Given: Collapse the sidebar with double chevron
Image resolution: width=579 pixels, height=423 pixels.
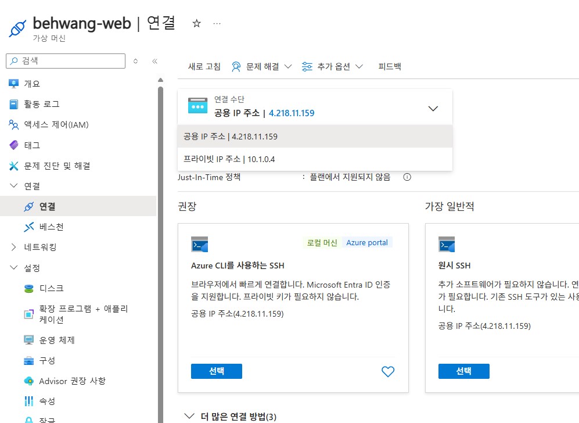Looking at the screenshot, I should tap(154, 61).
